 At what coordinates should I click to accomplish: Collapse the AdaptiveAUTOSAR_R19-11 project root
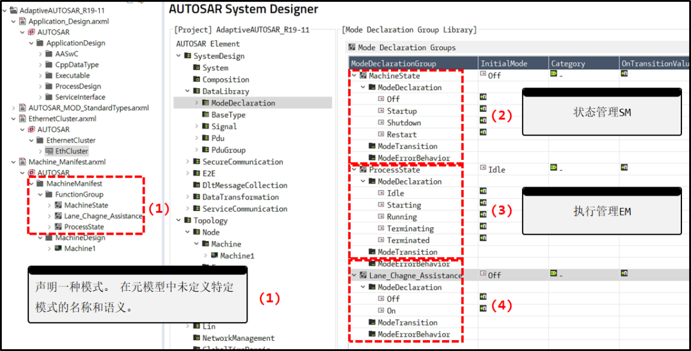(5, 11)
